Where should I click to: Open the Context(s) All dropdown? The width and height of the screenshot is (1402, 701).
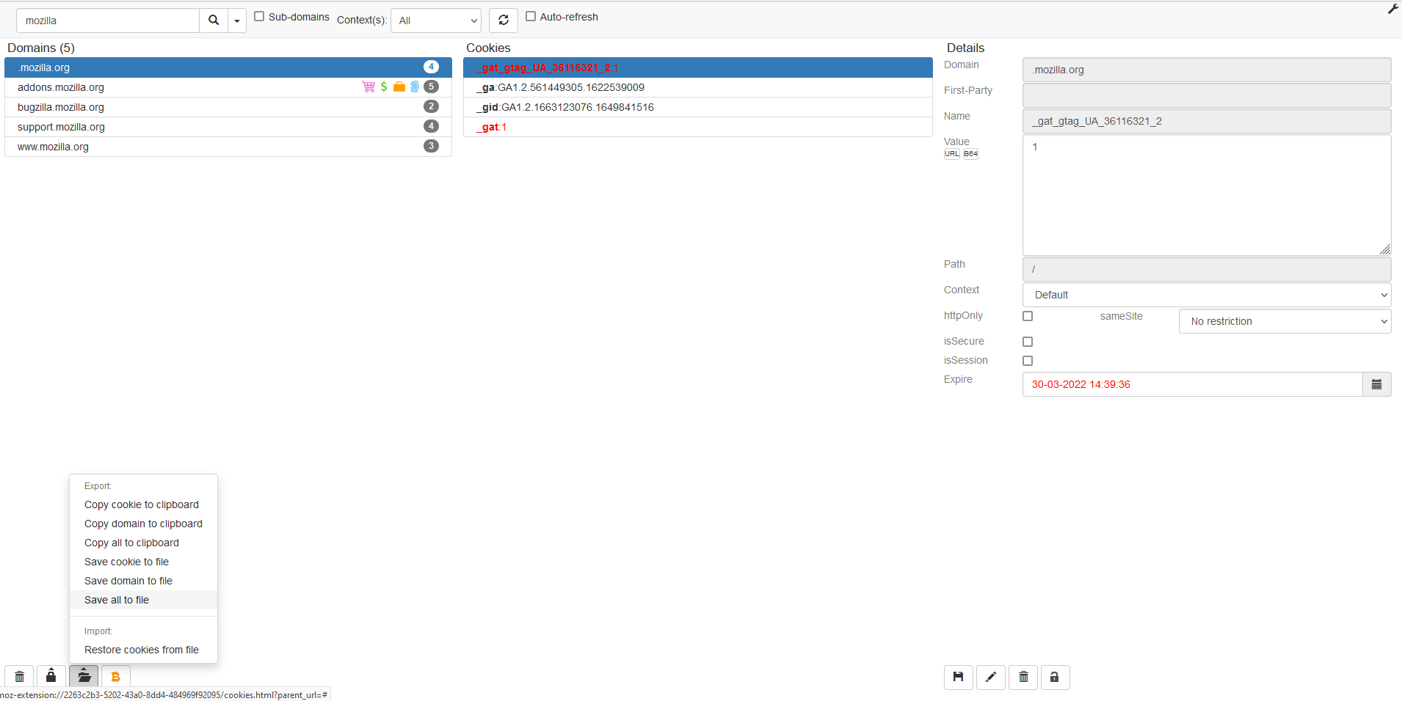click(x=436, y=21)
